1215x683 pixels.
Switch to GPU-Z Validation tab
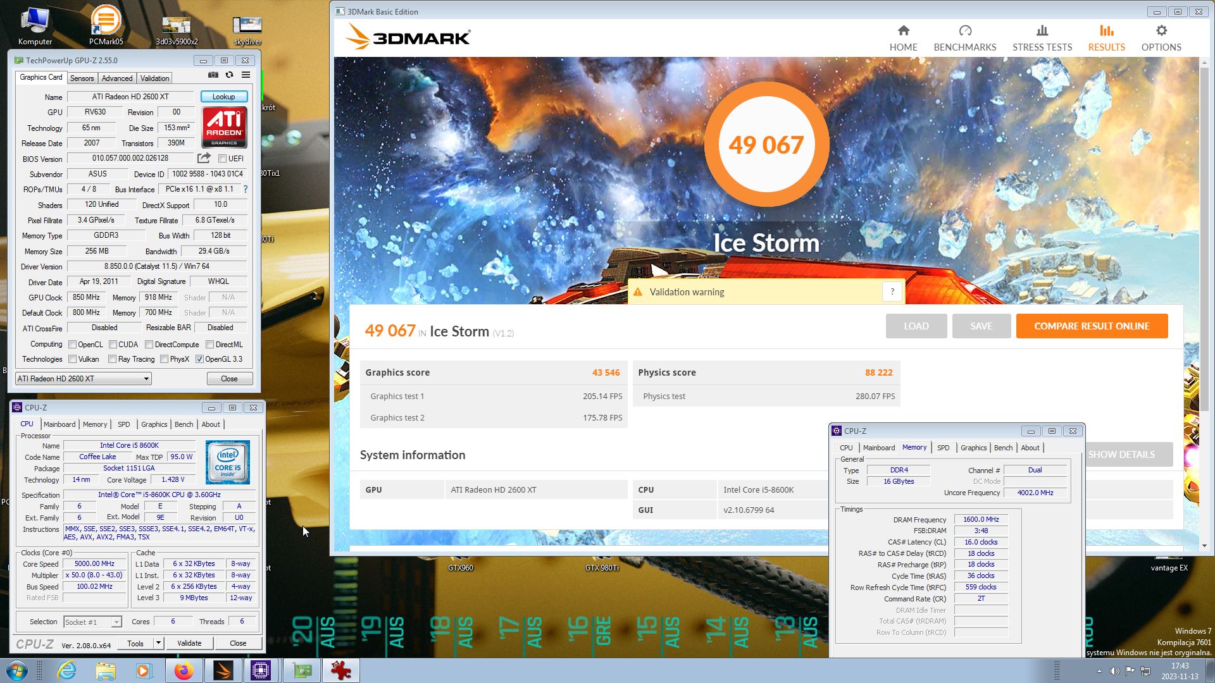pos(154,78)
